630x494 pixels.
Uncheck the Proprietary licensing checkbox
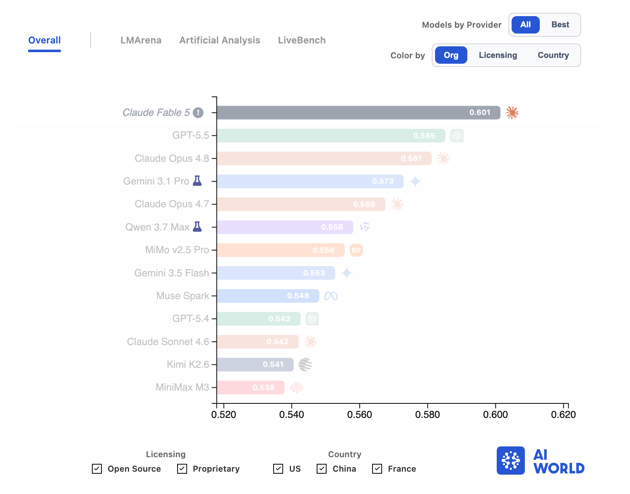click(x=182, y=469)
